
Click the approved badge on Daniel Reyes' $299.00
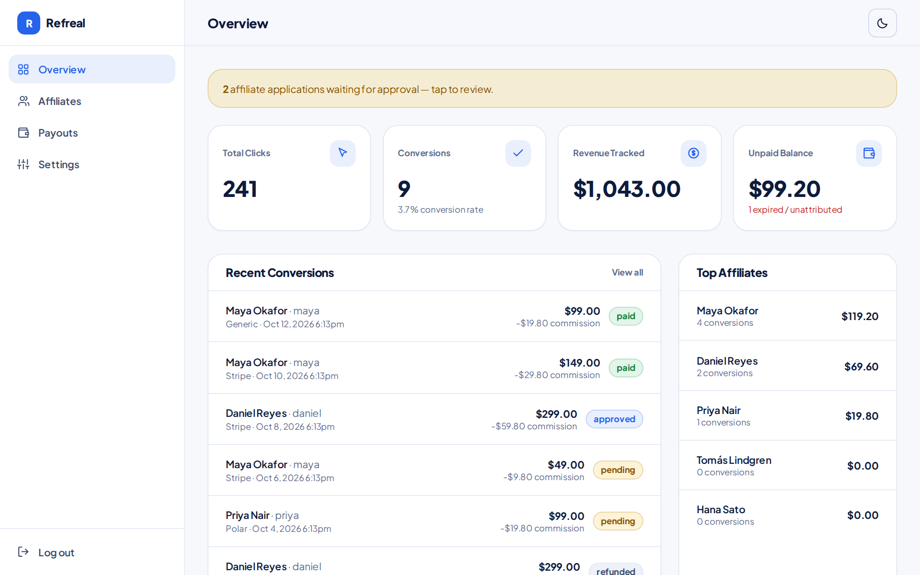click(x=614, y=419)
